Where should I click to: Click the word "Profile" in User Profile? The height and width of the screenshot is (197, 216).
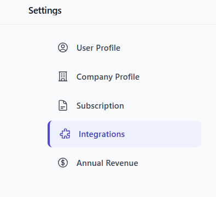click(108, 48)
